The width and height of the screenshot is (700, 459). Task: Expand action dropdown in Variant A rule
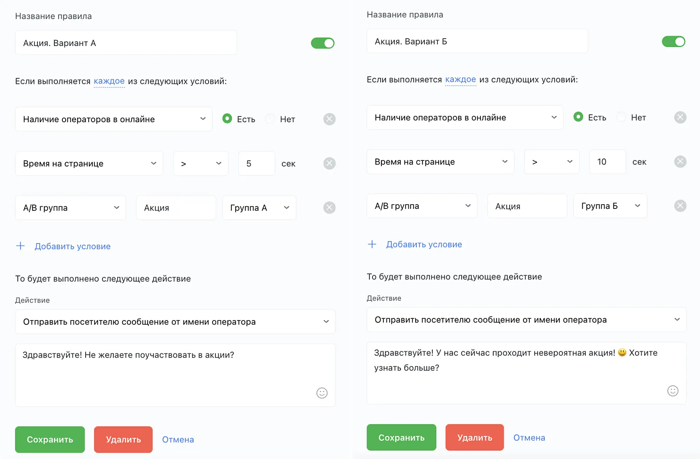175,322
